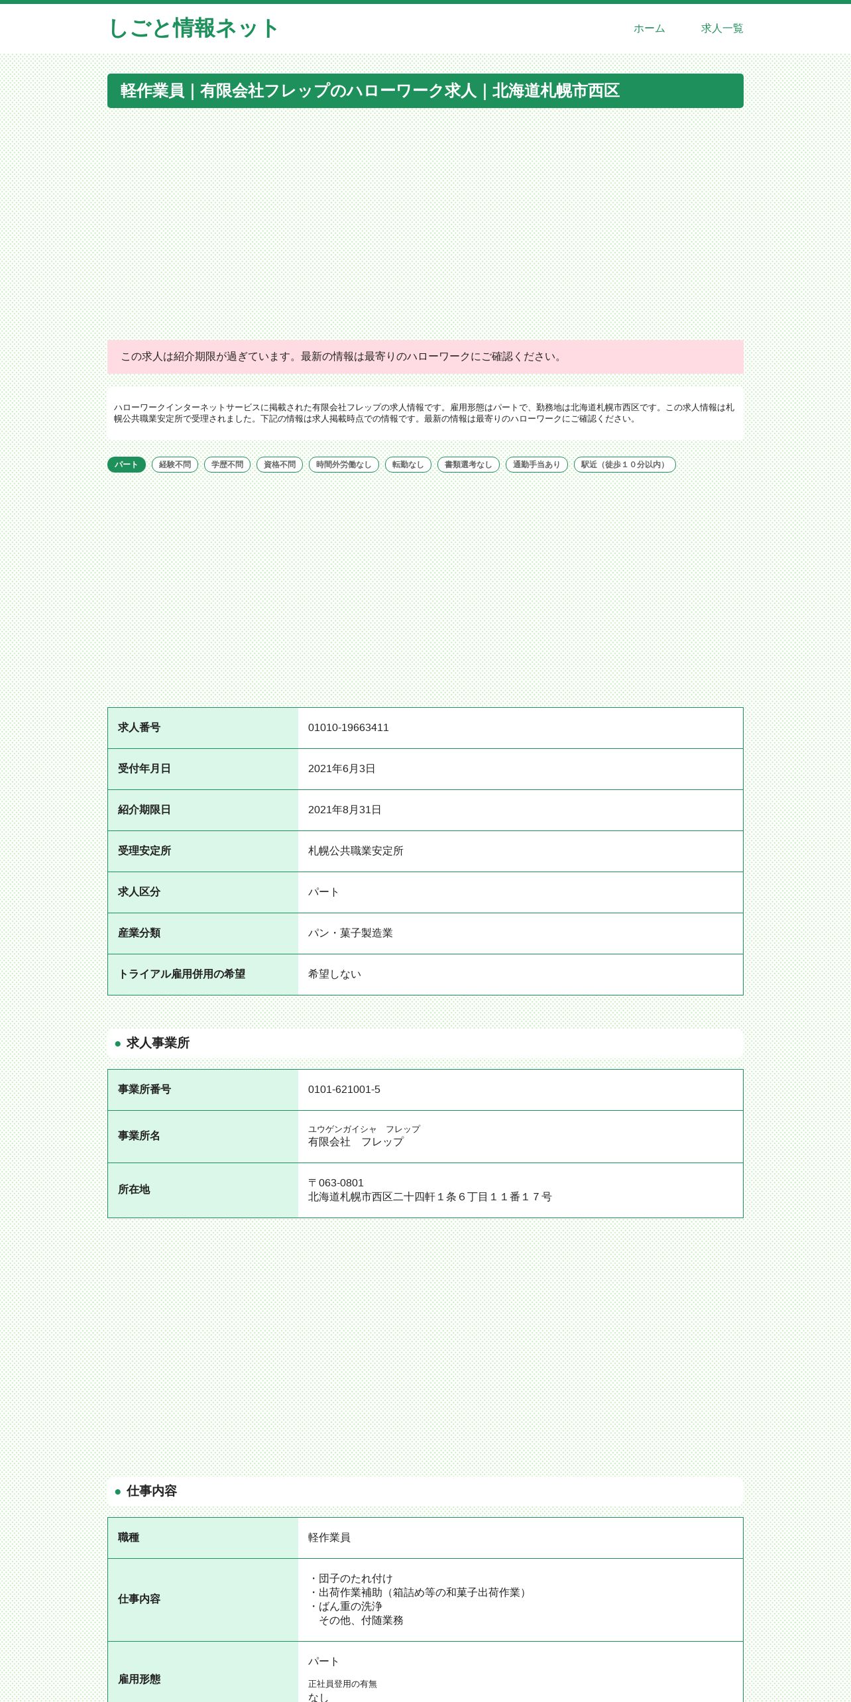Select the line ・団子のたれ付け
Screen dimensions: 851x1702
(x=351, y=1579)
